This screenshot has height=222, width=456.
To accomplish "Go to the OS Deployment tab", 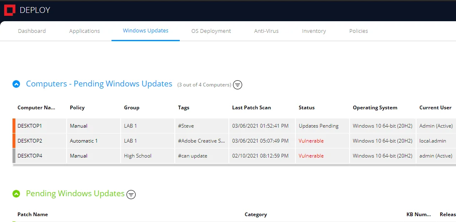I will 211,31.
